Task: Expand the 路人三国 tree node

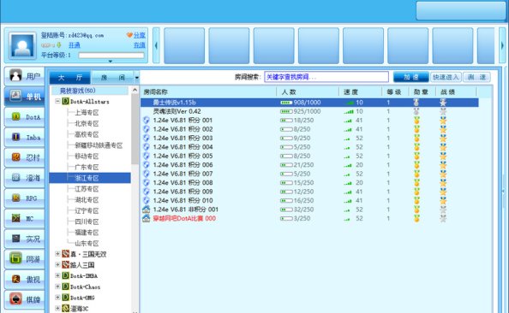Action: click(x=57, y=265)
